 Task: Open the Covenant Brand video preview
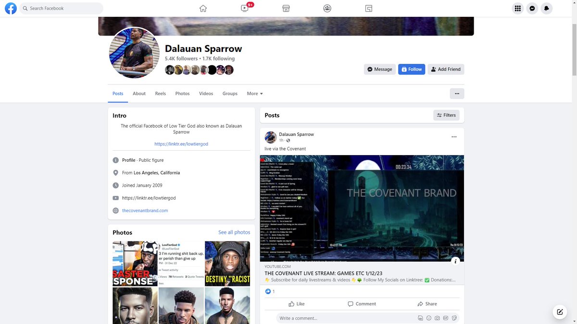(x=362, y=208)
